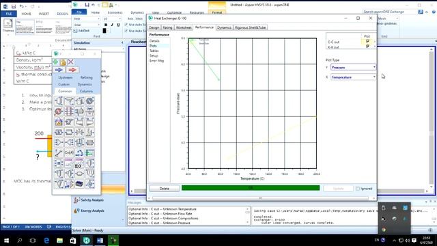Open the Word FILE tab
437x246 pixels.
tap(9, 14)
